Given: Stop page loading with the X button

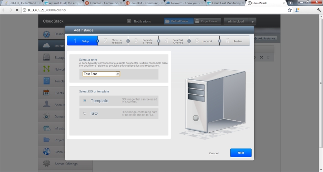Looking at the screenshot, I should point(17,10).
